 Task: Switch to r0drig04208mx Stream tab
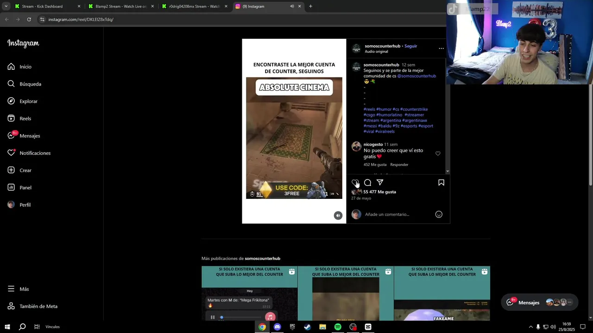(x=195, y=6)
